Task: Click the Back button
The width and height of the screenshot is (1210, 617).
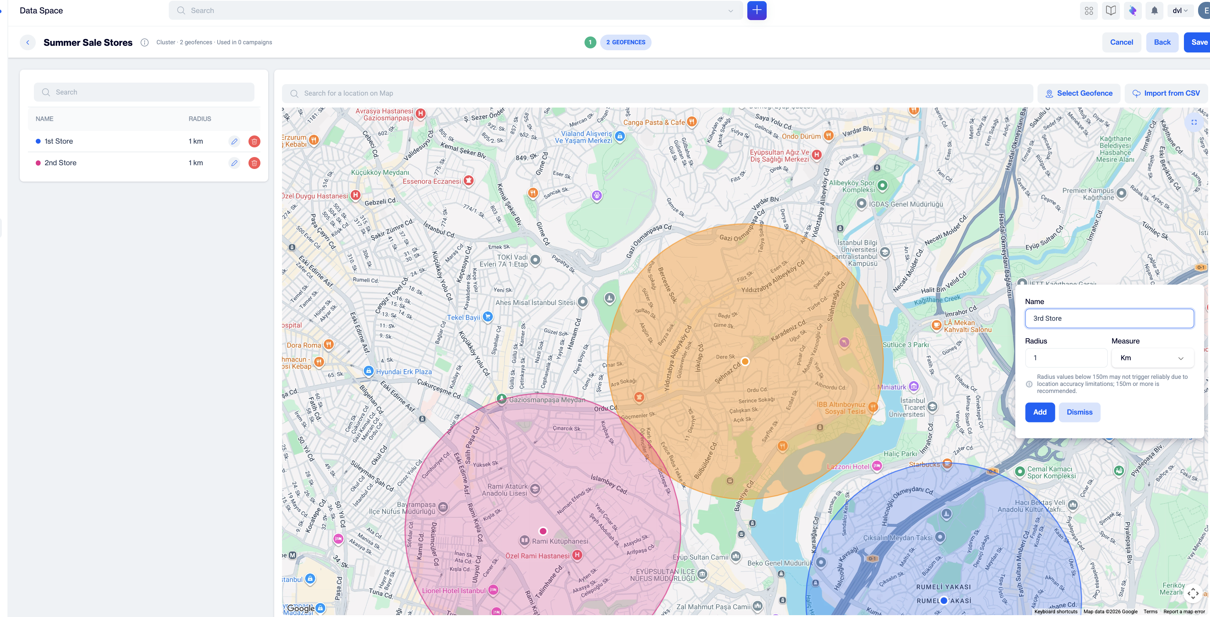Action: 1162,42
